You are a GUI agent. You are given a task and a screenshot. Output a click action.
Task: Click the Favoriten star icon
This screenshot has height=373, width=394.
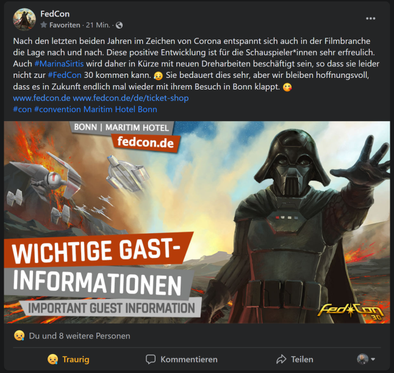tap(44, 25)
